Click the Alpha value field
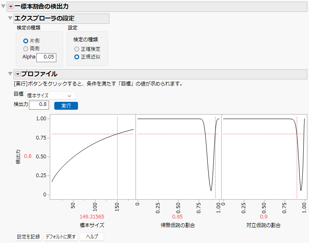This screenshot has width=309, height=243. click(x=46, y=58)
